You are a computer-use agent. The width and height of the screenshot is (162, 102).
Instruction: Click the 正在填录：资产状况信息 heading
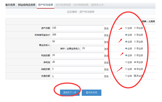(x=81, y=12)
